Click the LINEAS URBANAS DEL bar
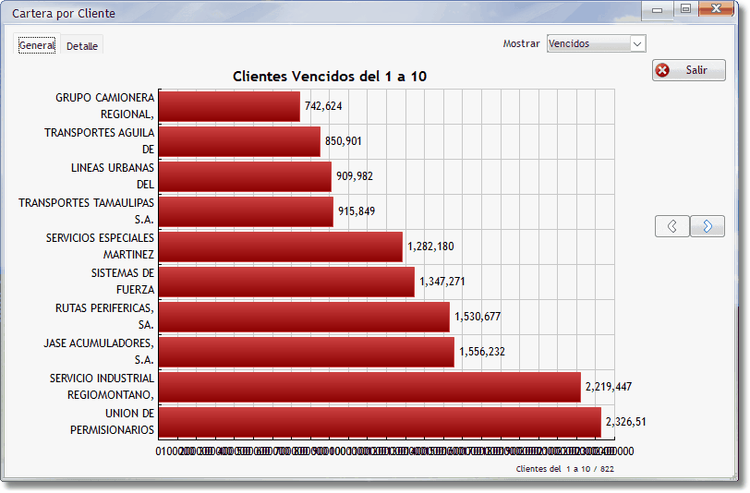Viewport: 750px width, 493px height. click(x=245, y=176)
